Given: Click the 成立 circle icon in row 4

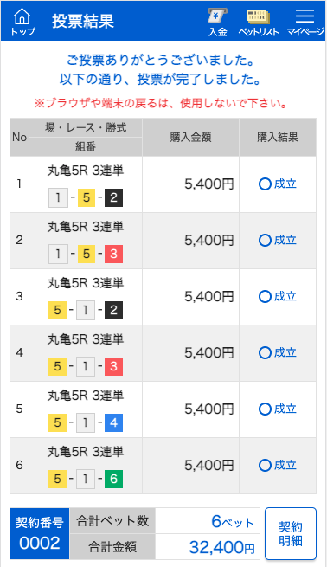Looking at the screenshot, I should point(265,352).
